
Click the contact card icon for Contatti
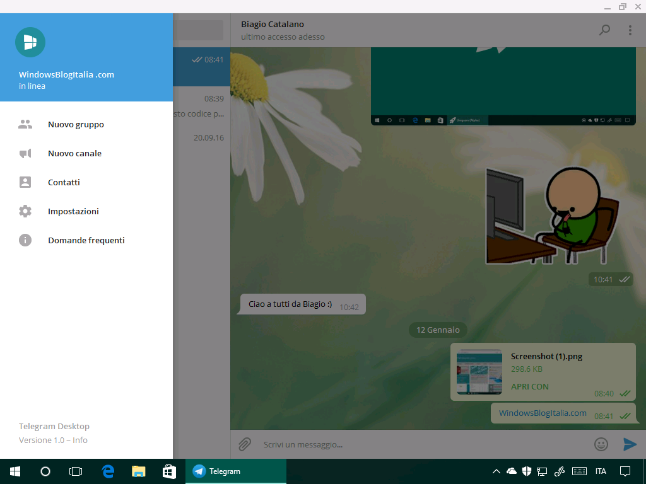click(25, 182)
